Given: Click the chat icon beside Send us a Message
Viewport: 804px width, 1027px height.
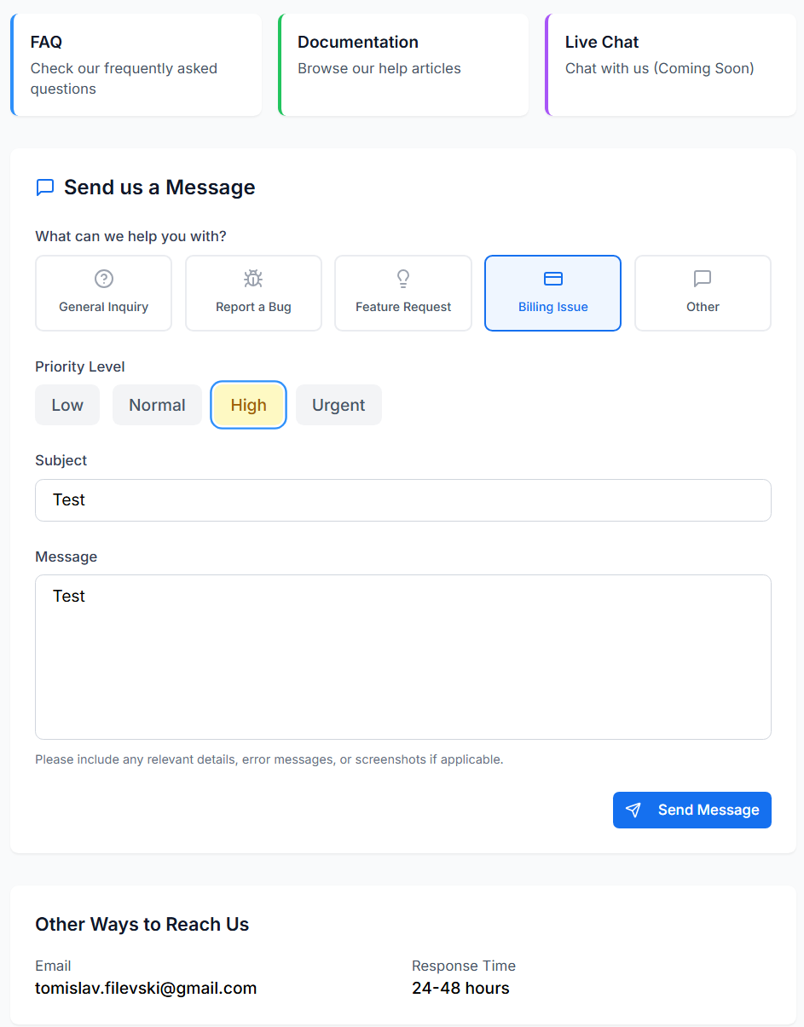Looking at the screenshot, I should tap(45, 188).
